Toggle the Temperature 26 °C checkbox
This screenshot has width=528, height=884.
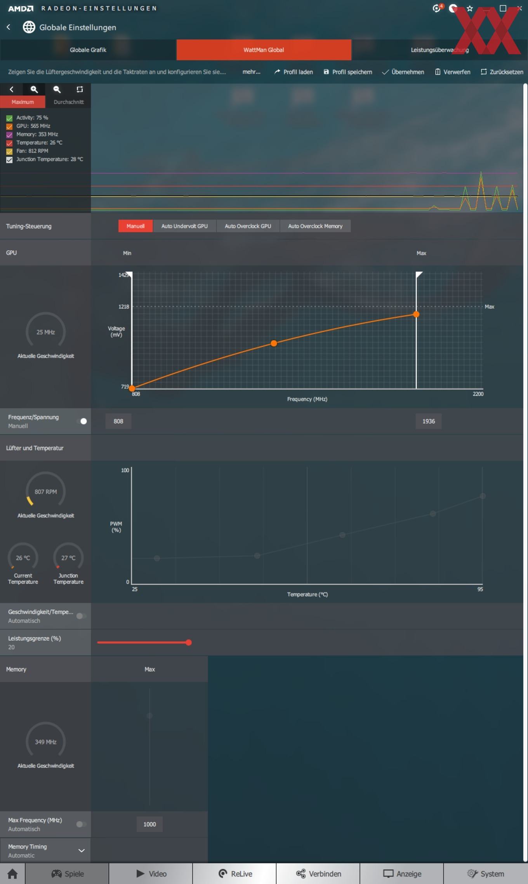(x=9, y=143)
